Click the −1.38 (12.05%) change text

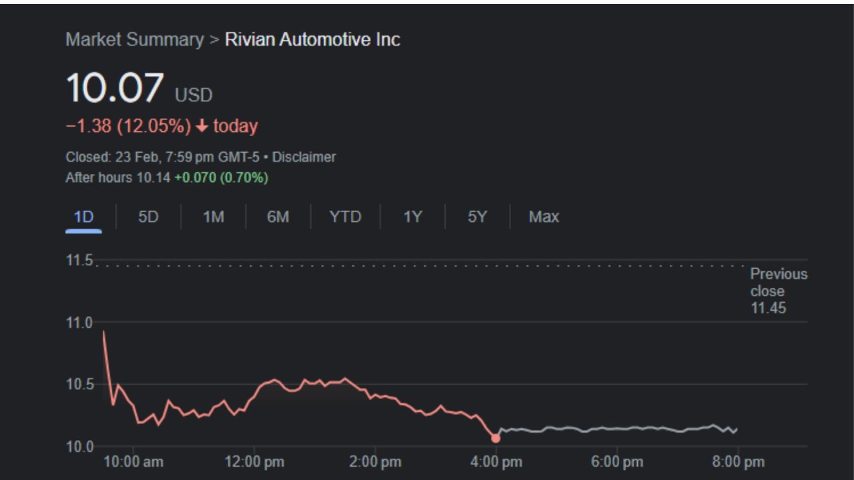(x=128, y=126)
